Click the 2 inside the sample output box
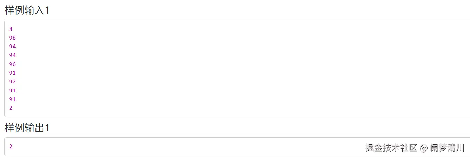470x158 pixels. (11, 147)
